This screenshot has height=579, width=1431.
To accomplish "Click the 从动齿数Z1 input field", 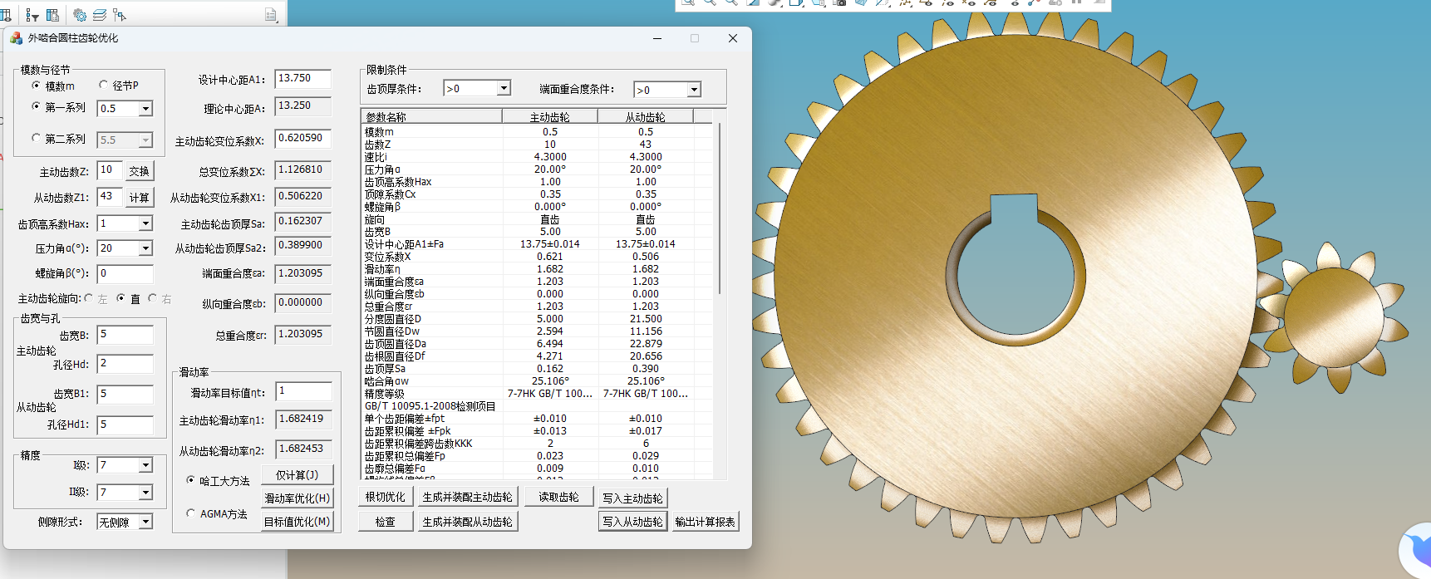I will point(110,197).
